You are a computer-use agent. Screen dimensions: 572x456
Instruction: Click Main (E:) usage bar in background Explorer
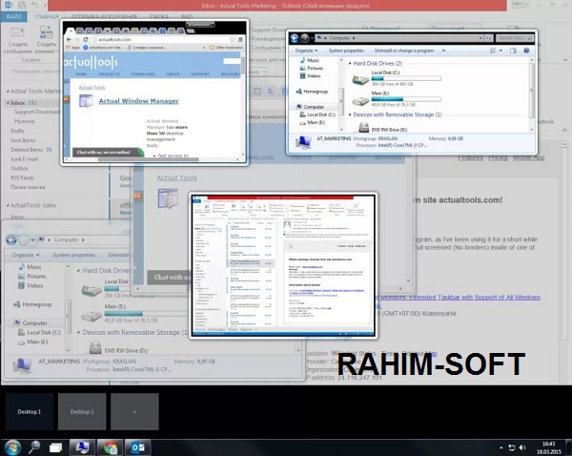(x=146, y=314)
